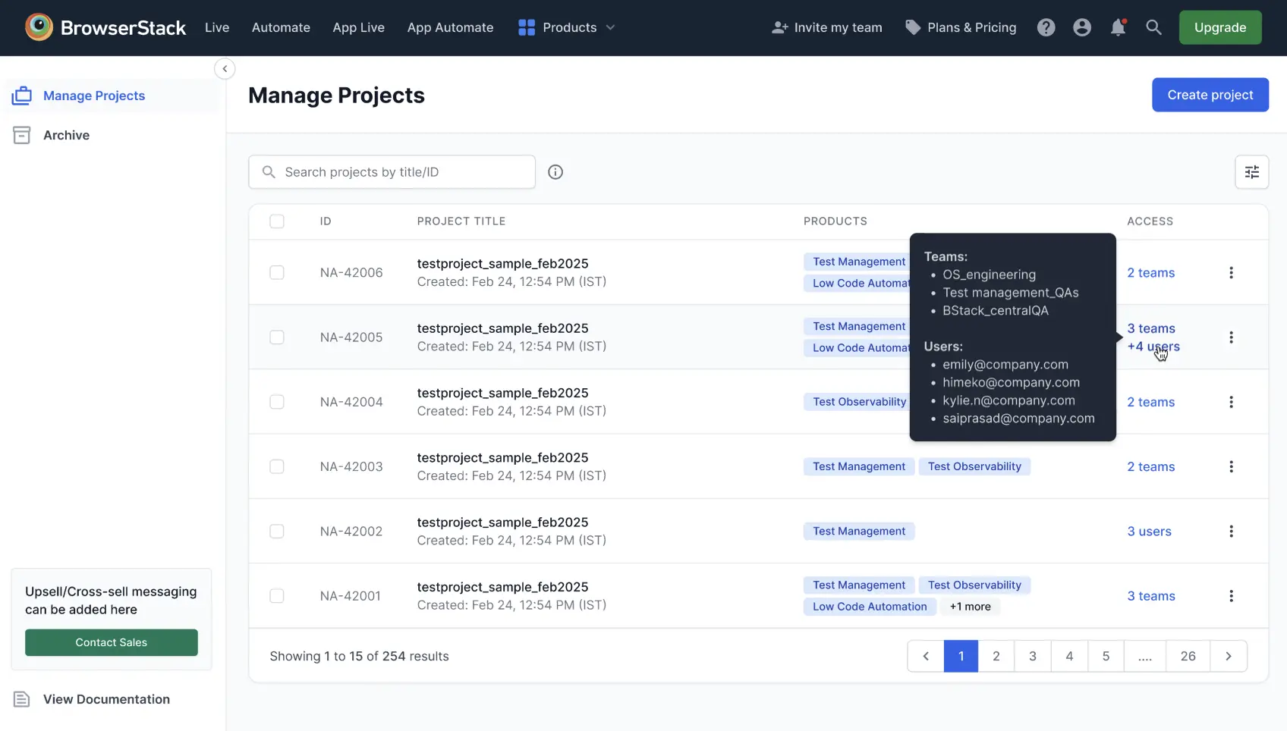
Task: Click the pagination ellipsis button
Action: pos(1145,656)
